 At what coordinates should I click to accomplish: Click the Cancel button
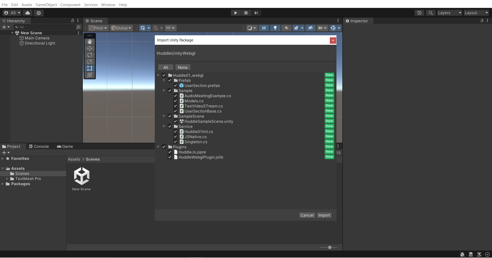(x=307, y=215)
